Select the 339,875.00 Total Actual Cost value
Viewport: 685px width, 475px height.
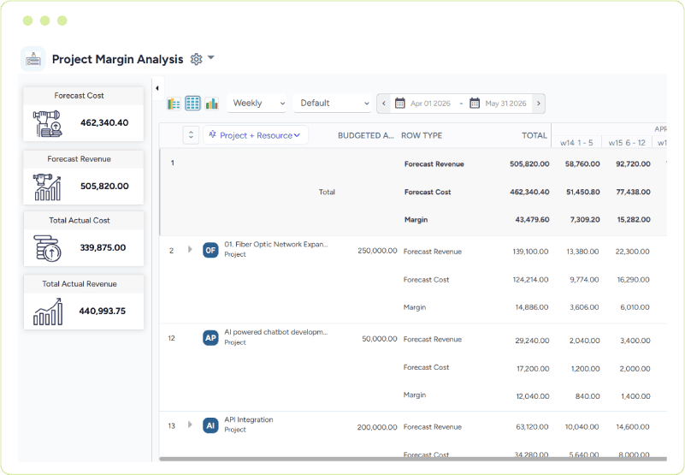tap(103, 247)
